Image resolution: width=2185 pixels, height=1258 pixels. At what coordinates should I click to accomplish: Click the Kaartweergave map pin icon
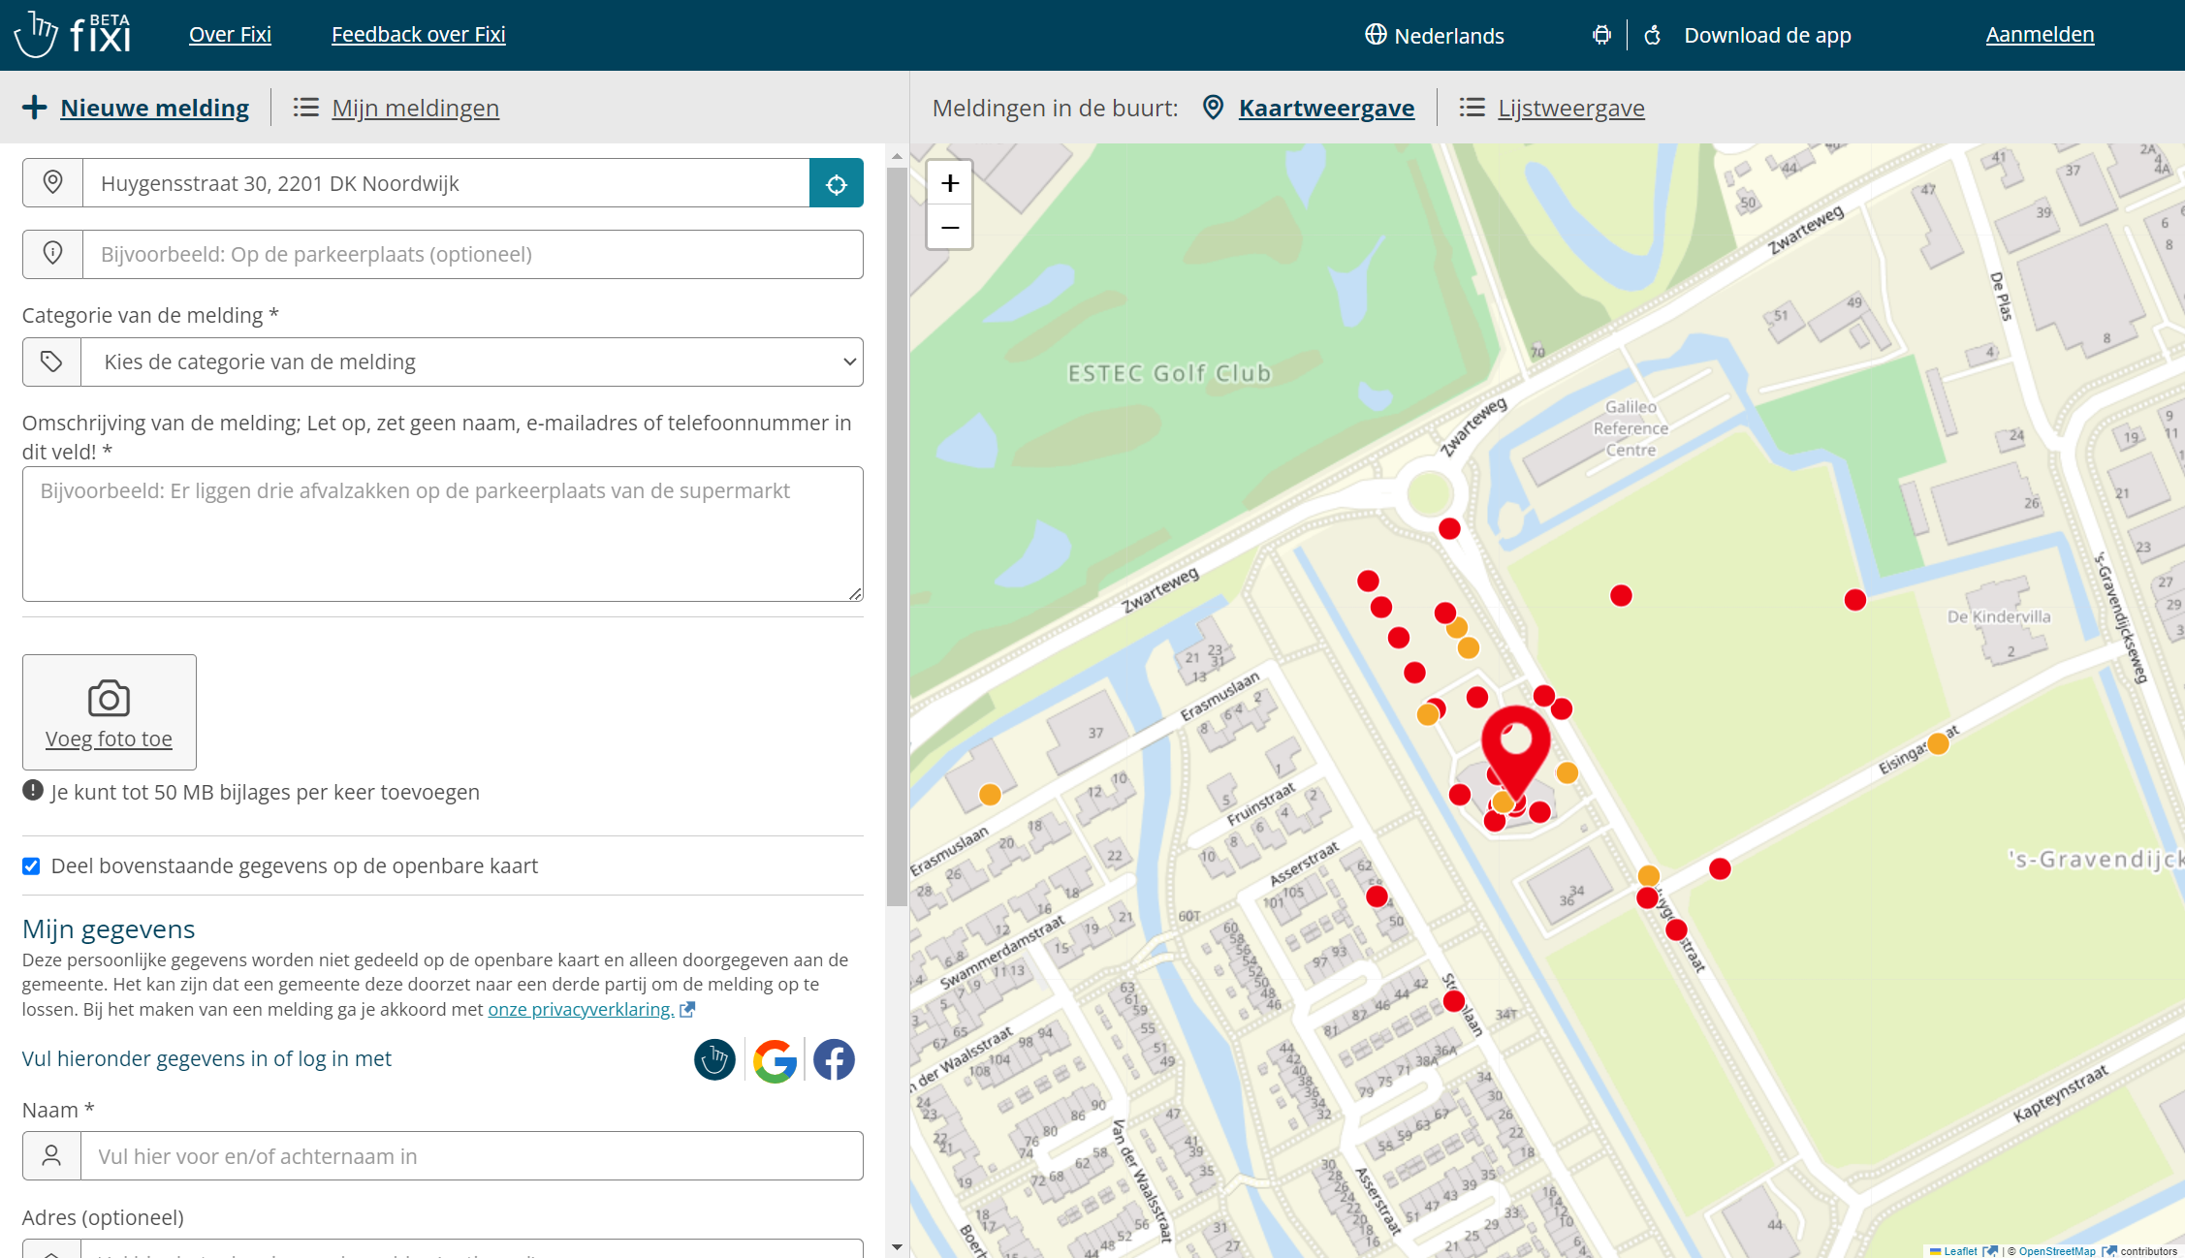[x=1213, y=108]
